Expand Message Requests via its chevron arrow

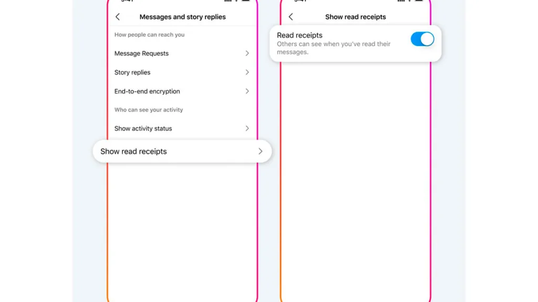[x=247, y=53]
